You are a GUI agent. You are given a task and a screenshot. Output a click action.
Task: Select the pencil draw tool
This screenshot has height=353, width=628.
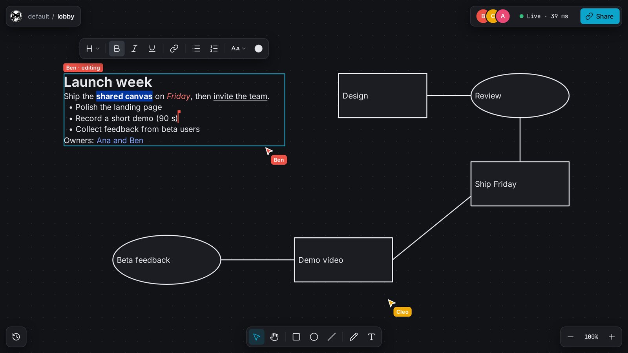pyautogui.click(x=354, y=337)
